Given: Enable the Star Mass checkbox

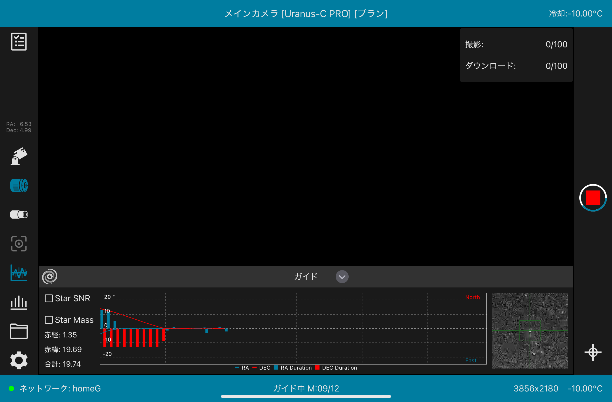Looking at the screenshot, I should point(49,320).
